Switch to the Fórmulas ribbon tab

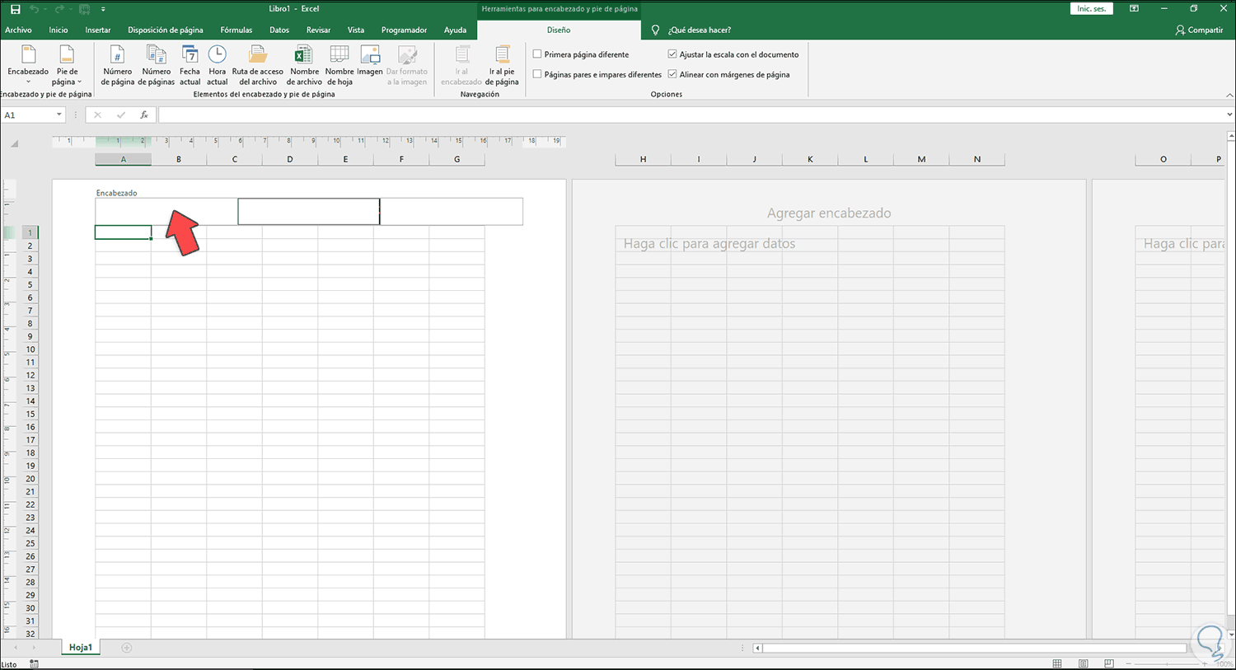pos(236,30)
